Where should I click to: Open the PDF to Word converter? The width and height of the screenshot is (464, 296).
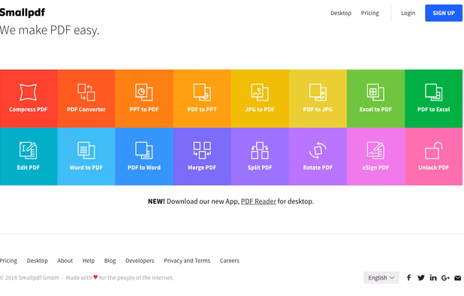point(144,156)
